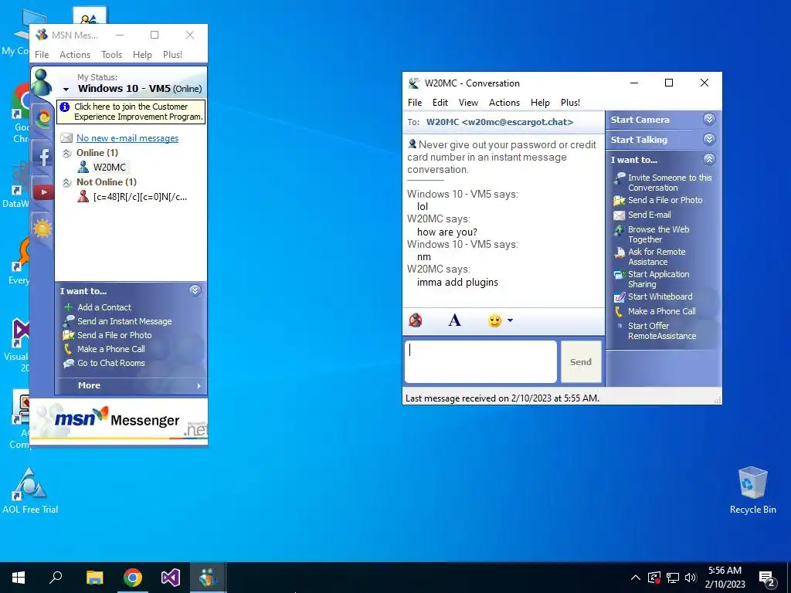
Task: Open Visual Studio from taskbar
Action: point(171,578)
